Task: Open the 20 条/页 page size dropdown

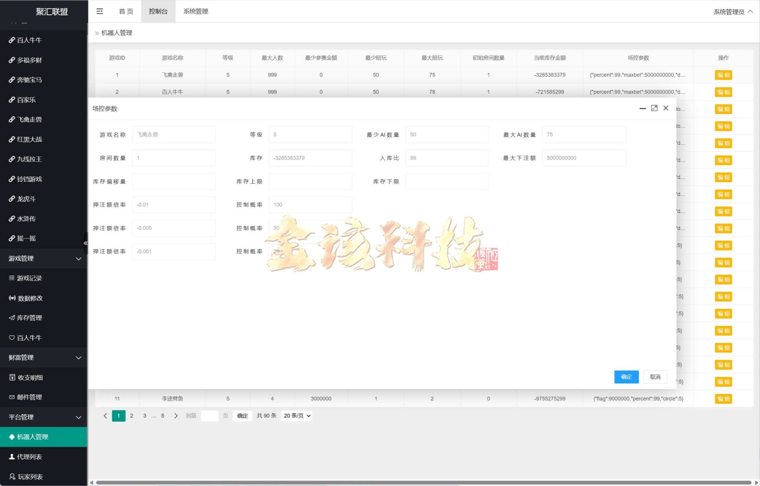Action: [297, 416]
